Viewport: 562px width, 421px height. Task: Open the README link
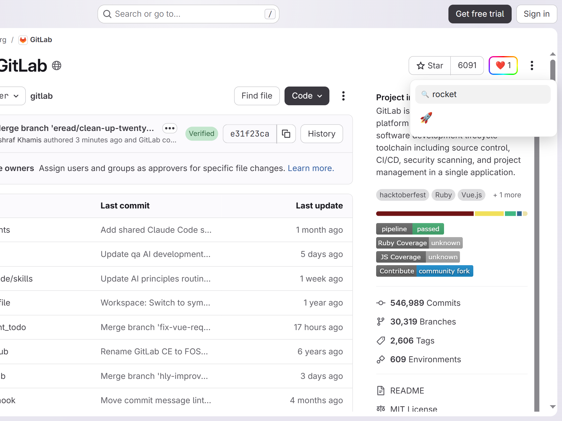(407, 391)
